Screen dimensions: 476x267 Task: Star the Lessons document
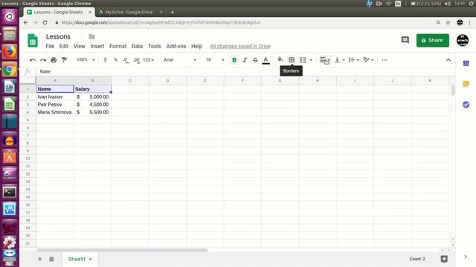tap(81, 36)
